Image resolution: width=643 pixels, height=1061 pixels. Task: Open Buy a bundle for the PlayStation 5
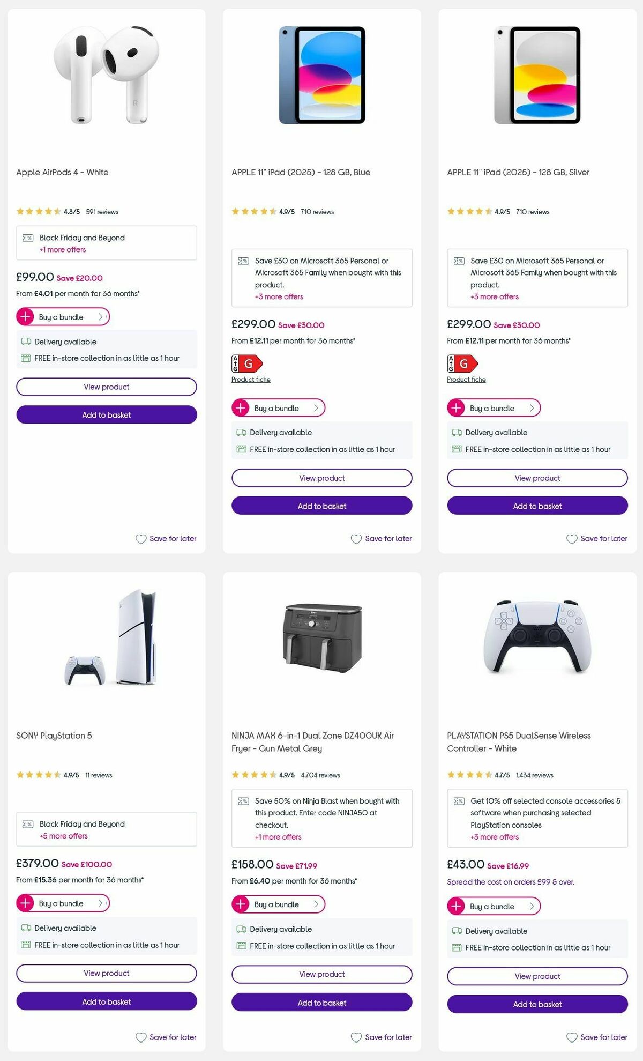pos(63,903)
